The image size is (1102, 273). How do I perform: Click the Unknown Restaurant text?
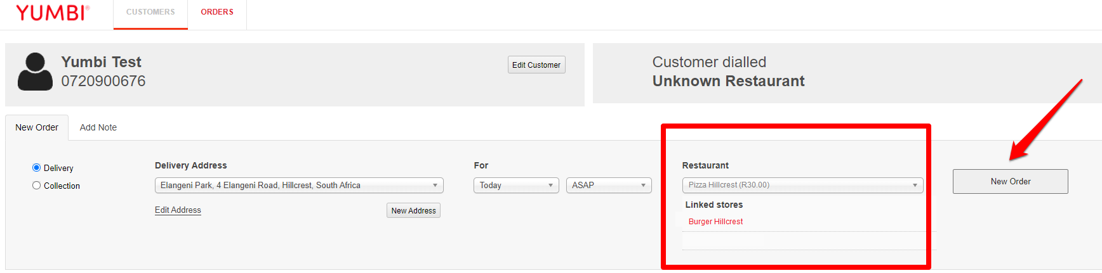(x=728, y=81)
